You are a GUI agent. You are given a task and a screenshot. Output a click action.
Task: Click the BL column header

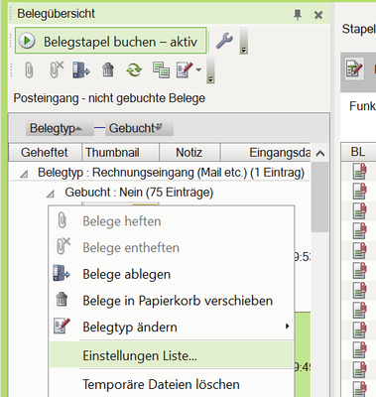point(358,152)
